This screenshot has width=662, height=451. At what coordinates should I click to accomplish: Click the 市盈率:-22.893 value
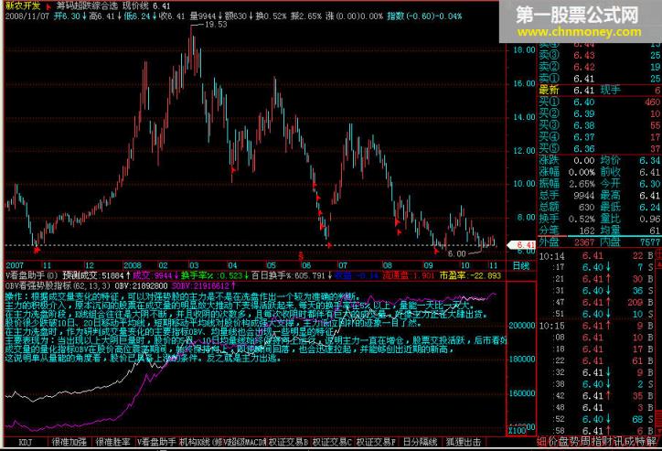470,275
